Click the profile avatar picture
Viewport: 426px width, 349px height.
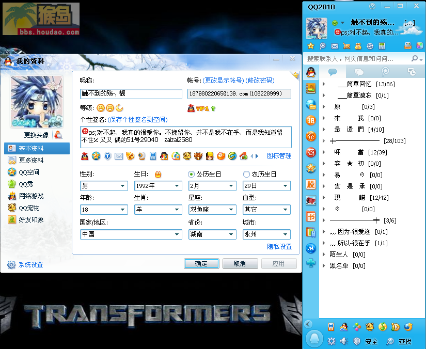[37, 102]
